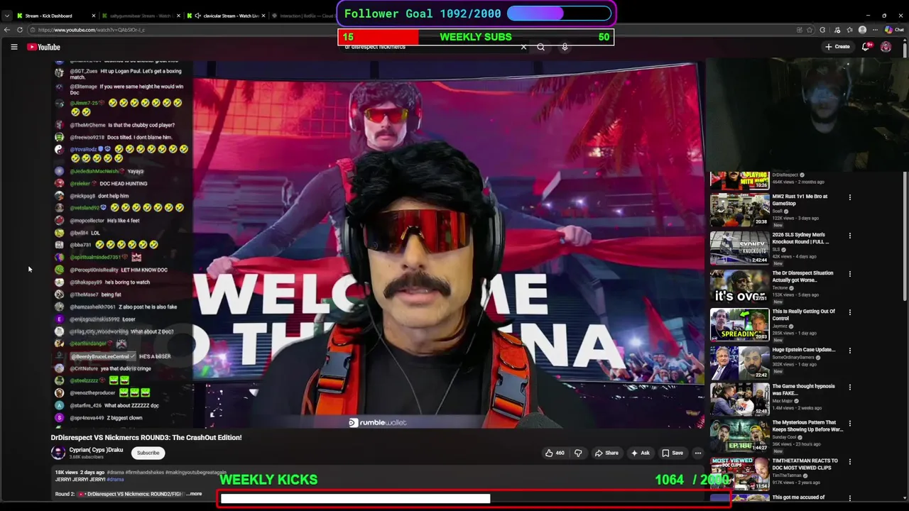
Task: Open options for Game thought hypnosis video
Action: pos(849,388)
